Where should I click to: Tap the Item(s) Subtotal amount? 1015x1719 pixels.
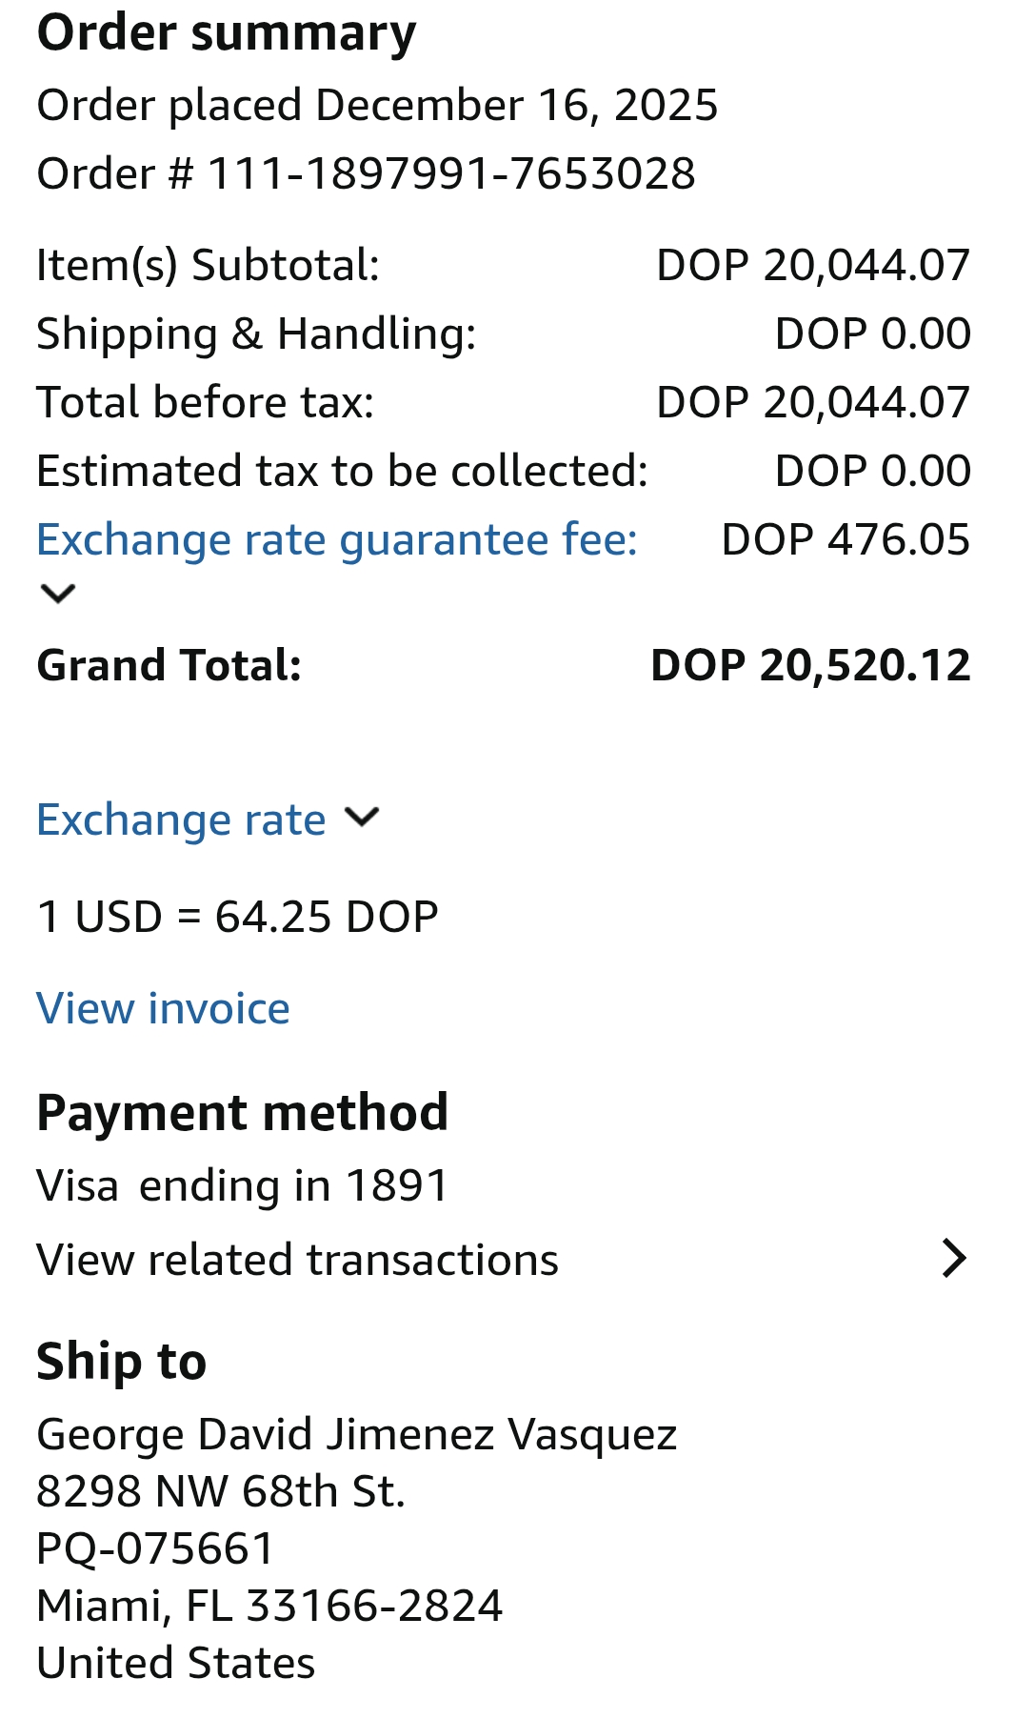(813, 265)
